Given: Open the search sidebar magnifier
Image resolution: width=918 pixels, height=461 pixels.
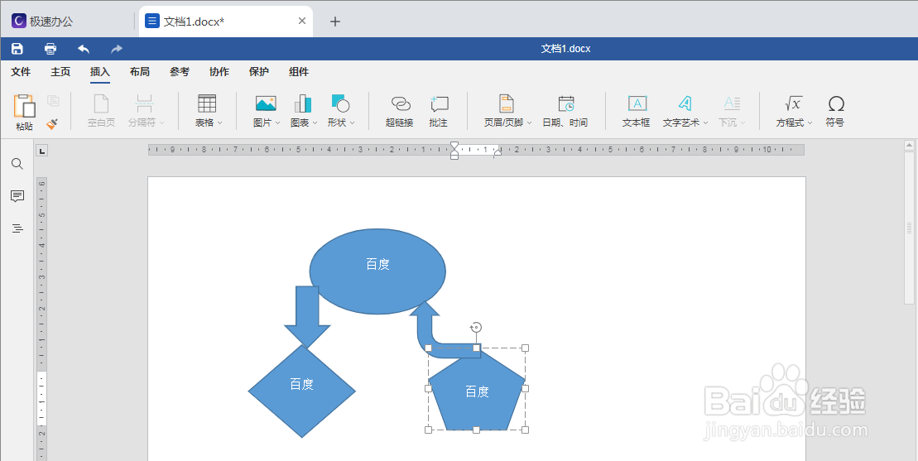Looking at the screenshot, I should click(x=17, y=164).
